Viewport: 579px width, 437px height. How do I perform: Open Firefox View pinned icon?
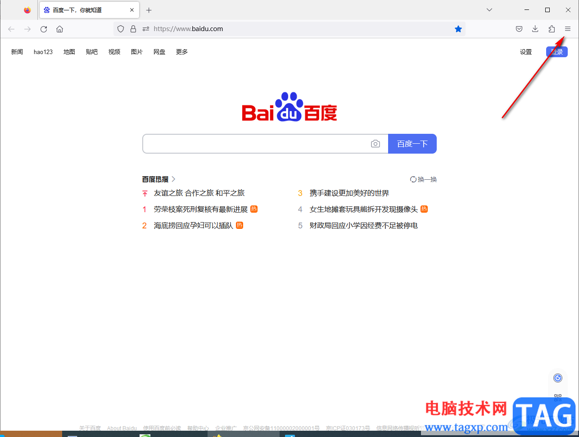tap(27, 10)
